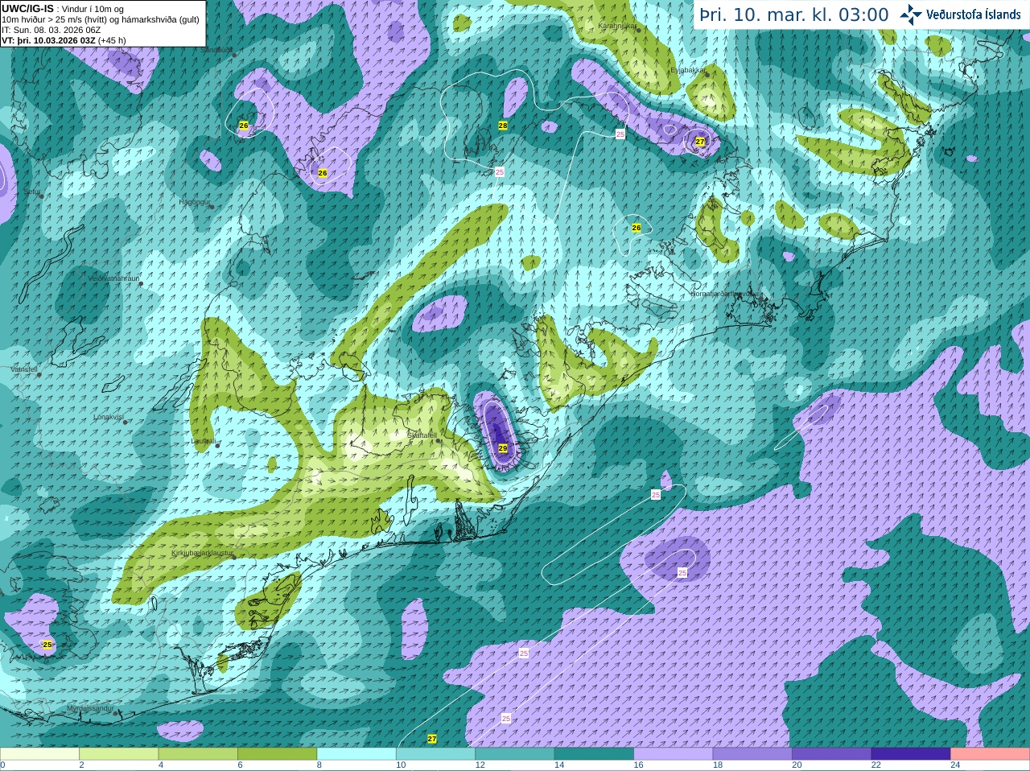Select the 4–6 m/s legend color swatch

click(198, 754)
